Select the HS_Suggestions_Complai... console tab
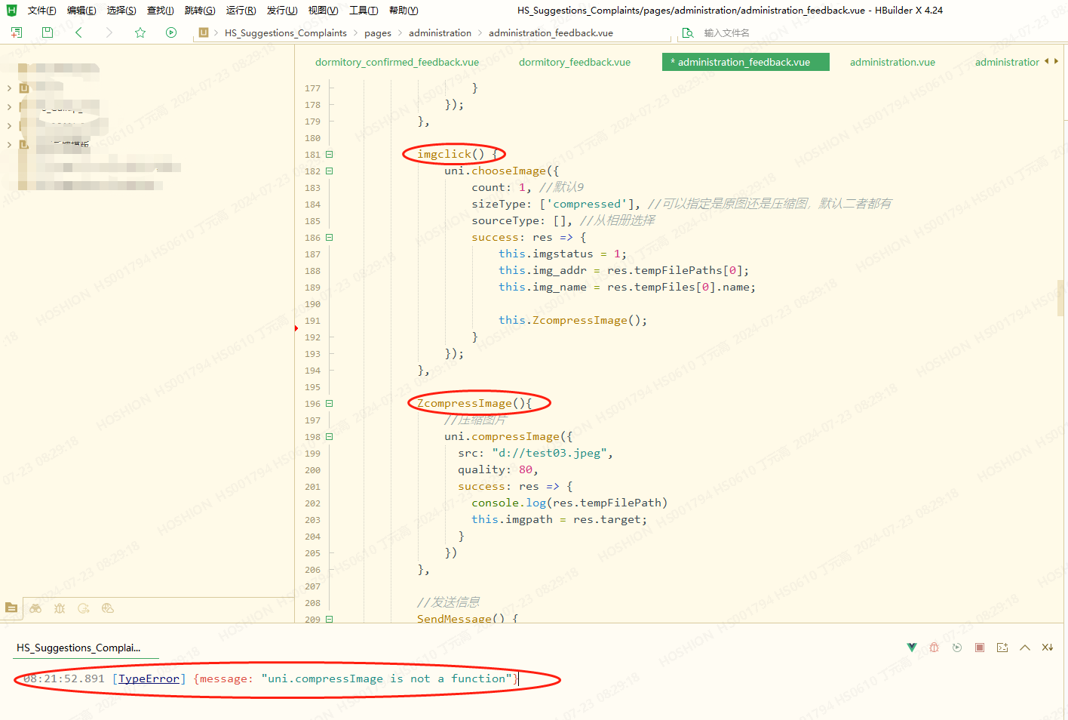Screen dimensions: 1068x720 78,648
